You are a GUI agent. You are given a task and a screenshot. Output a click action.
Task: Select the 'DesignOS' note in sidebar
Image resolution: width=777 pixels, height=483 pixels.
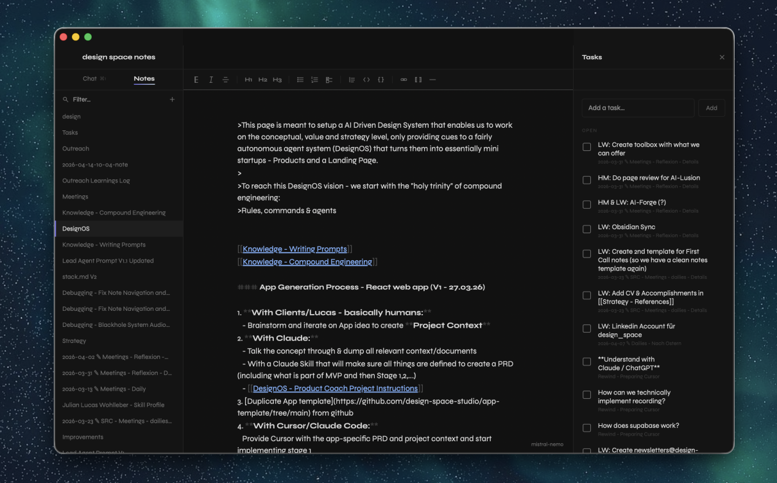point(119,229)
